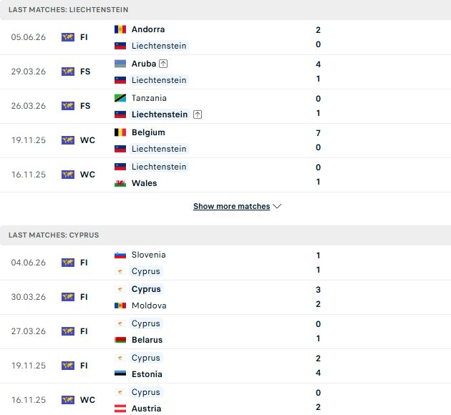Select the Estonia team name
Screen dimensions: 451x415
click(x=147, y=374)
